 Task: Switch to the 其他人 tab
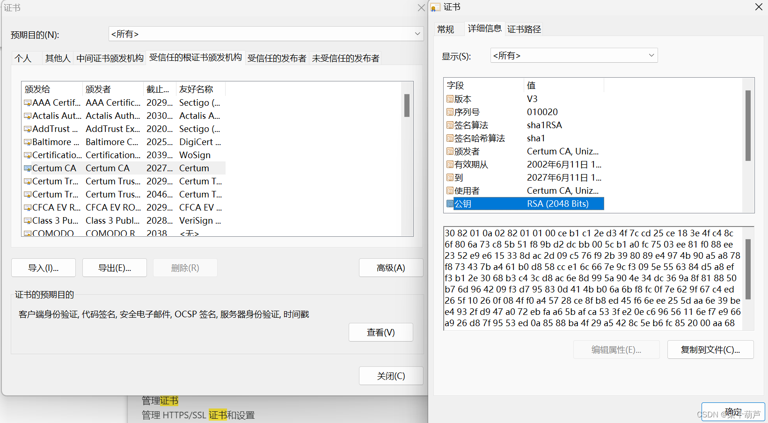click(x=58, y=58)
